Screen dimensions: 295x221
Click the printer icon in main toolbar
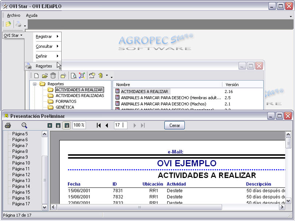pyautogui.click(x=19, y=24)
